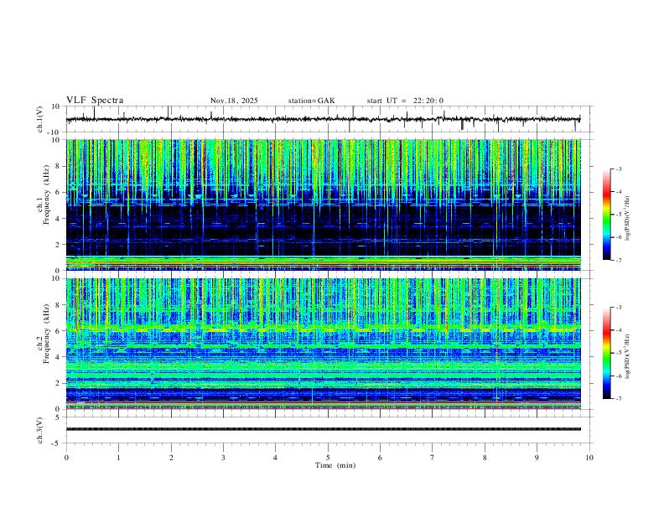Image resolution: width=664 pixels, height=513 pixels.
Task: Click the ch.1 voltage waveform trace
Action: click(x=323, y=119)
